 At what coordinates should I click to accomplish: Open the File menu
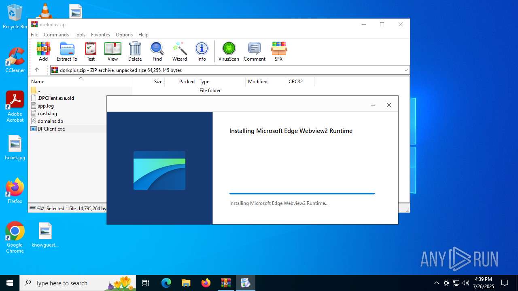coord(34,35)
